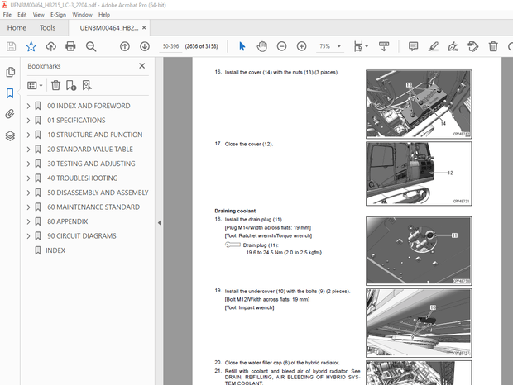This screenshot has height=385, width=513.
Task: Click the scrolling mode keyboard icon
Action: [x=384, y=46]
